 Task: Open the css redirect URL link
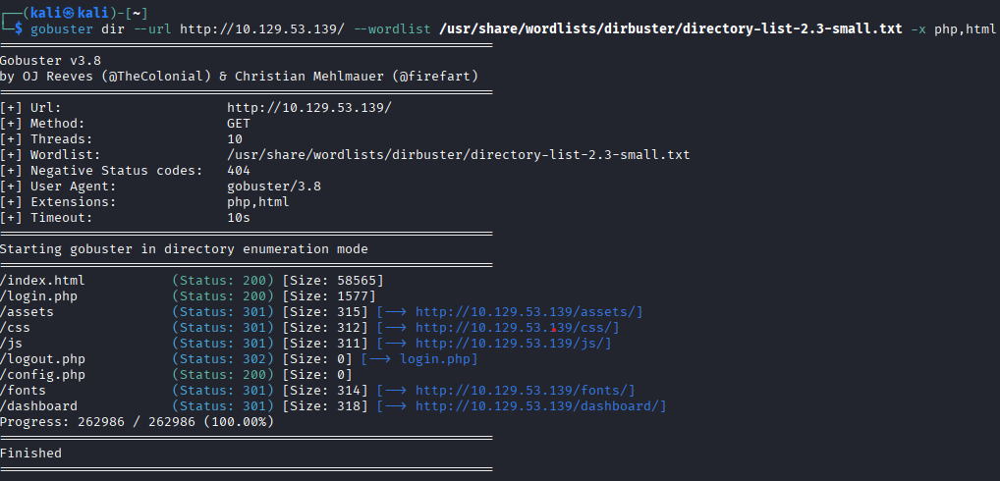pyautogui.click(x=517, y=327)
